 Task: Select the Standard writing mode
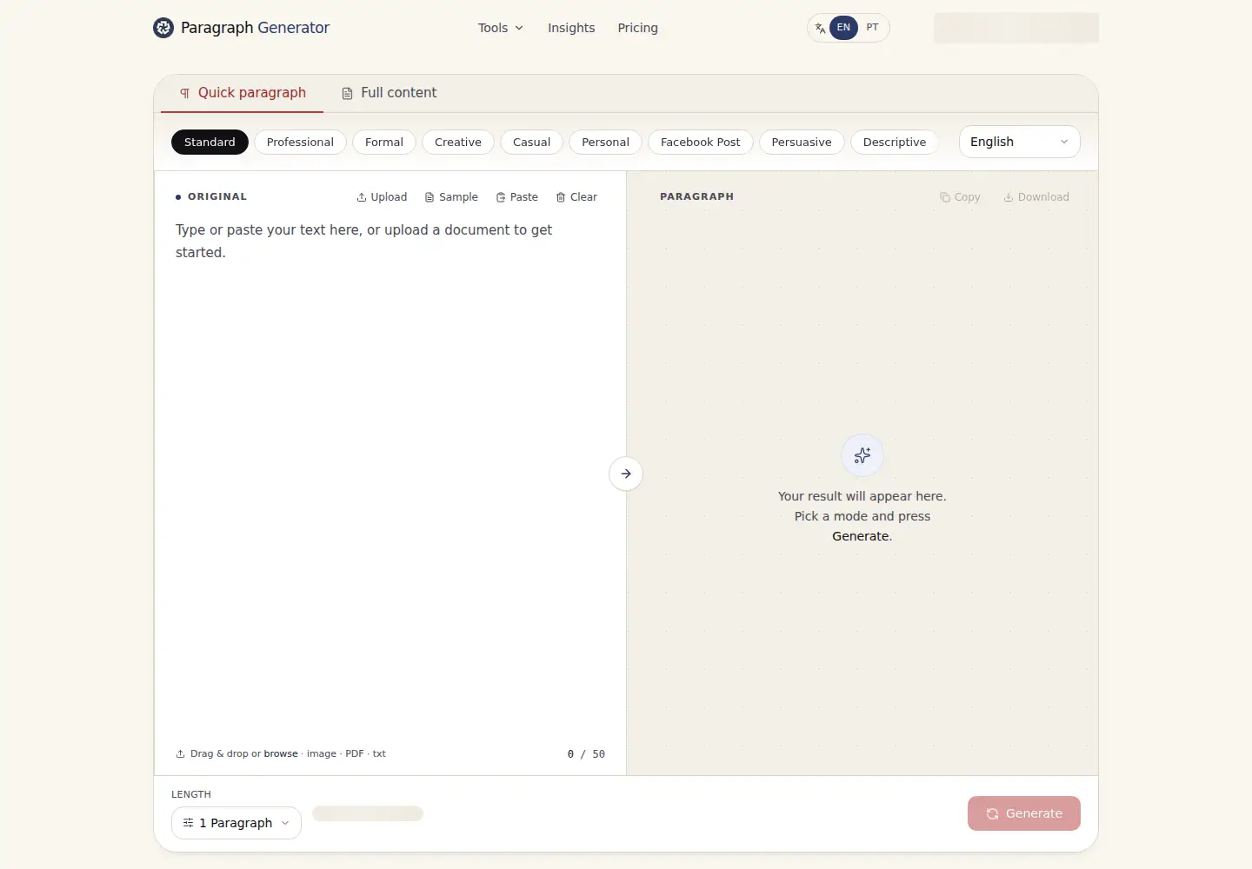pyautogui.click(x=210, y=142)
